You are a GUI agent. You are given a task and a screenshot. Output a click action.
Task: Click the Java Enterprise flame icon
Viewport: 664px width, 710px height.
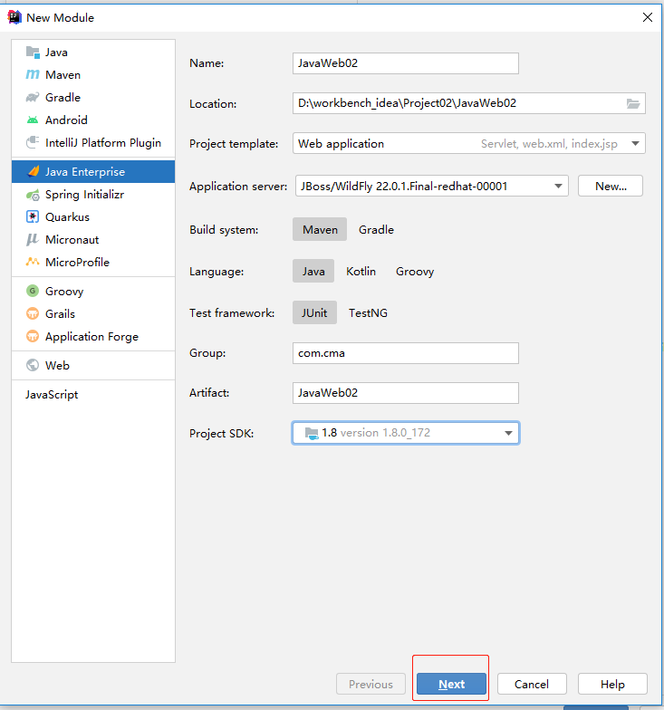pyautogui.click(x=33, y=172)
